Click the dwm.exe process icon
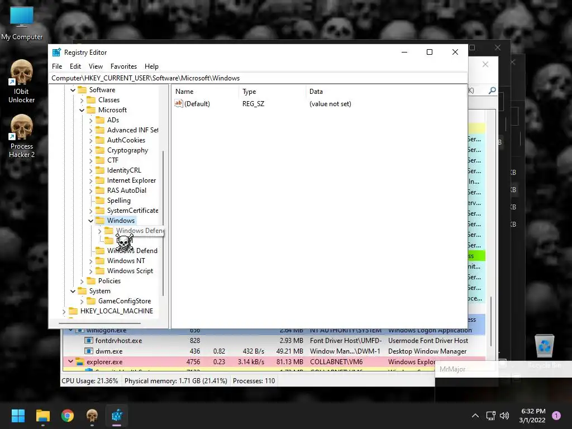Image resolution: width=572 pixels, height=429 pixels. (88, 351)
